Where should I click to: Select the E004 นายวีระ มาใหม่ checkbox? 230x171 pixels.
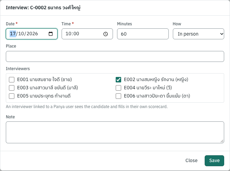point(118,88)
